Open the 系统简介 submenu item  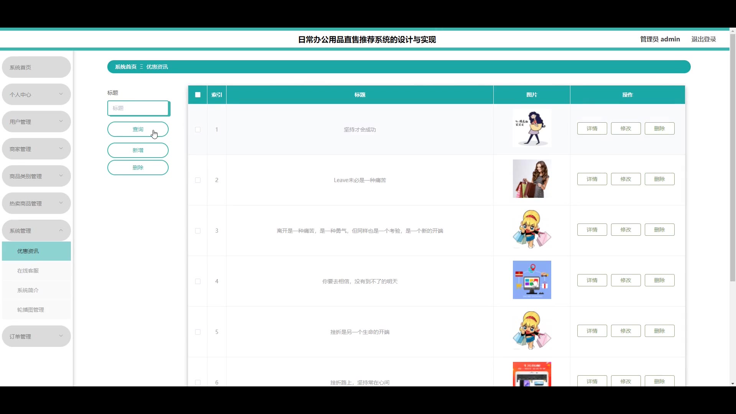pos(36,290)
